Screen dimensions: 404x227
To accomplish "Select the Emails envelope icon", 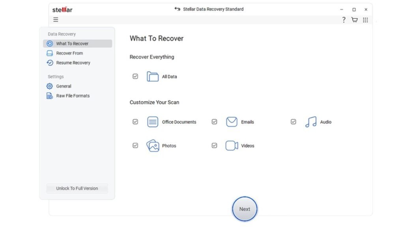I will tap(232, 122).
